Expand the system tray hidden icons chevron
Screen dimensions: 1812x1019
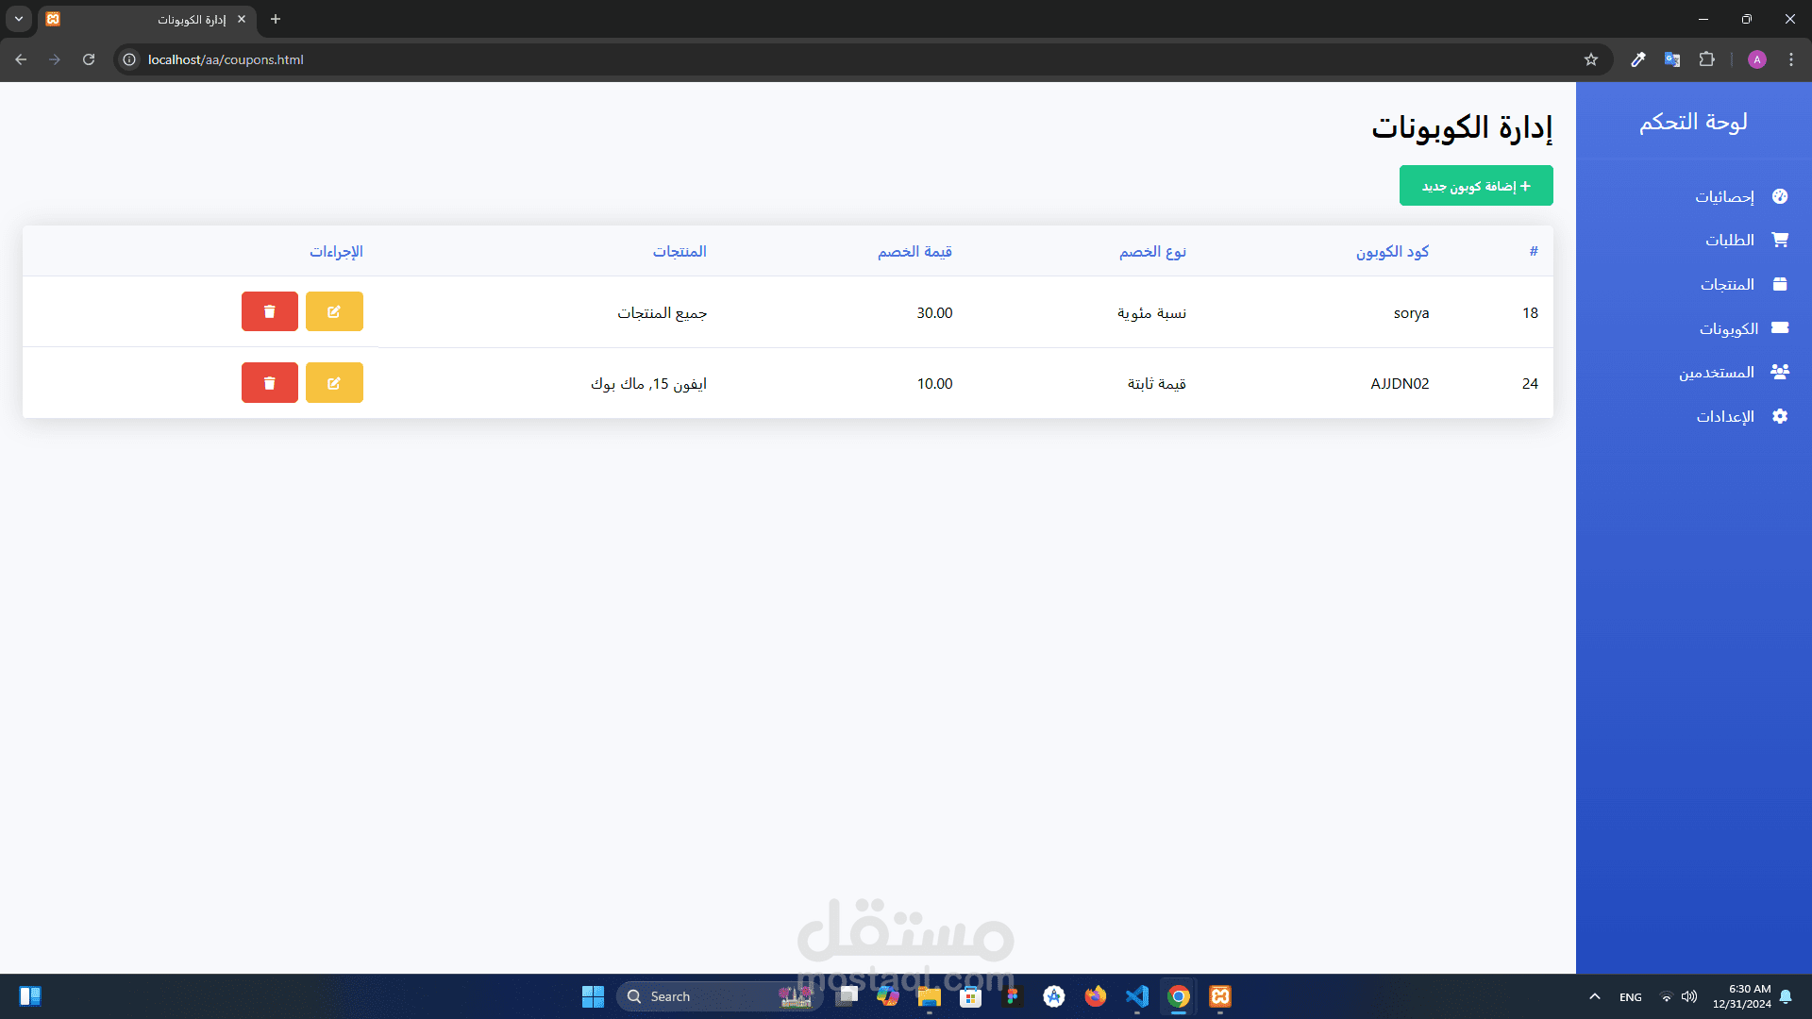tap(1595, 996)
